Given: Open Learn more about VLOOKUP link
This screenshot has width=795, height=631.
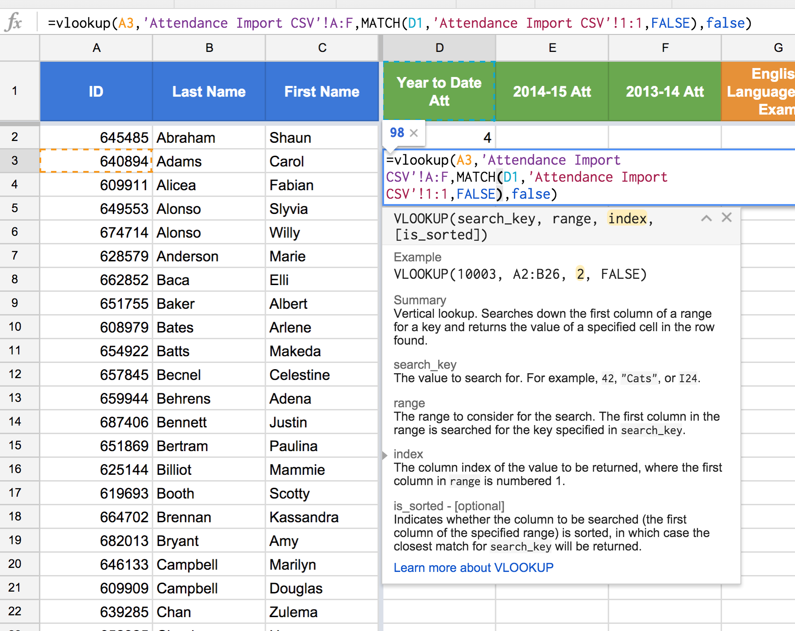Looking at the screenshot, I should pyautogui.click(x=474, y=567).
